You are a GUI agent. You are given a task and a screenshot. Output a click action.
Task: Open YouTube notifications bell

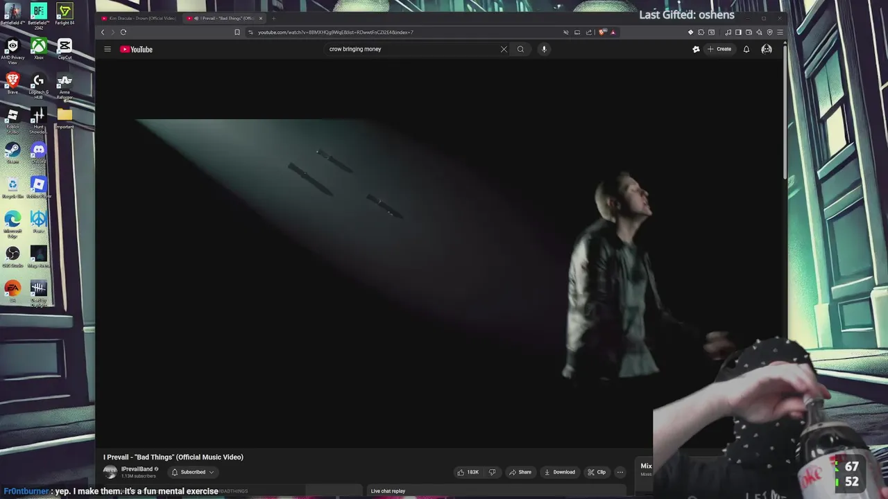point(746,49)
